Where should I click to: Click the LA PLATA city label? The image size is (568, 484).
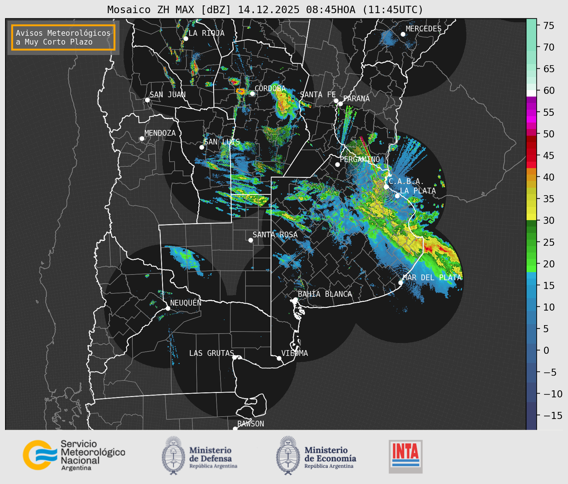pos(418,191)
